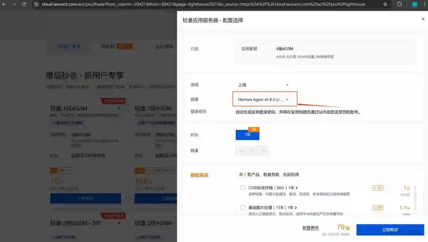Select the 1年 duration option
Viewport: 428px width, 242px height.
click(x=247, y=134)
